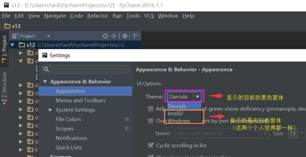The image size is (306, 157).
Task: Select Appearance in settings tree
Action: click(x=85, y=91)
